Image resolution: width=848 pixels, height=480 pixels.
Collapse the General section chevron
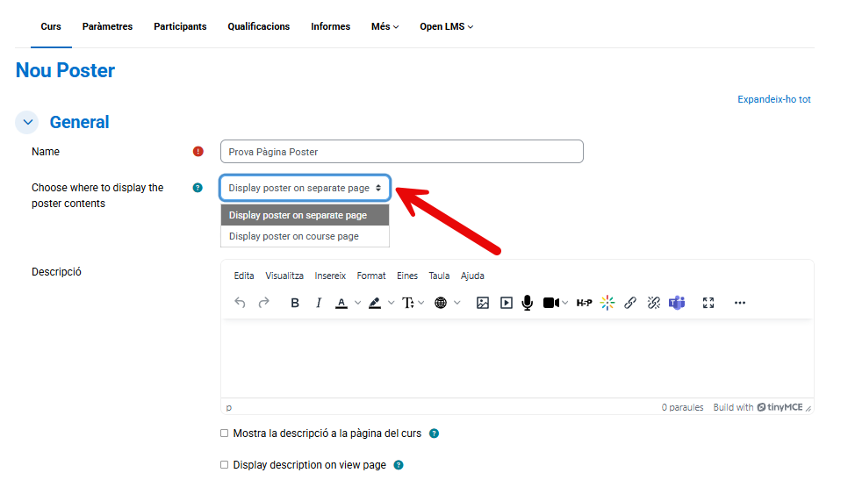point(27,123)
